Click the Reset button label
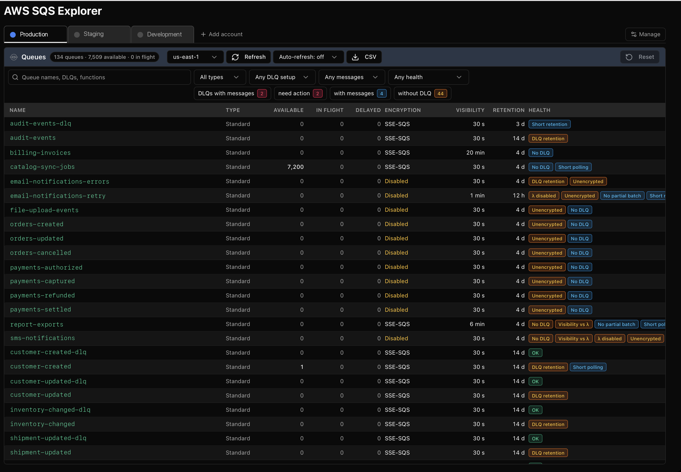 (x=646, y=57)
